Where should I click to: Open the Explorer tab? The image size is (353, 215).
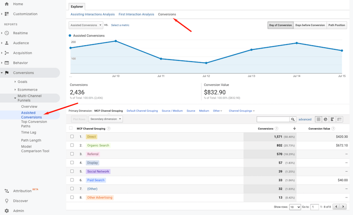click(77, 7)
